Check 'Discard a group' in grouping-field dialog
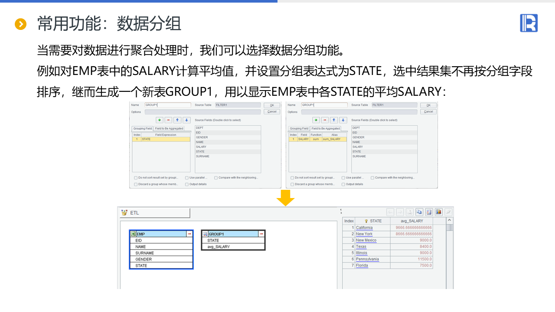Screen dimensions: 555x312 [136, 184]
